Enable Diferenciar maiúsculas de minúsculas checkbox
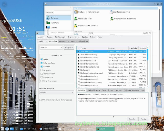This screenshot has height=131, width=164. pyautogui.click(x=41, y=100)
